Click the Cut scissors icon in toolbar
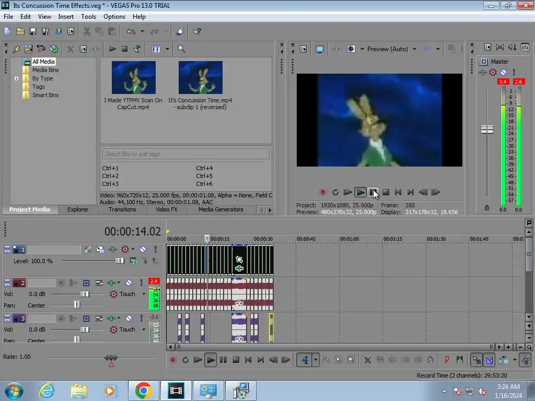 tap(87, 31)
